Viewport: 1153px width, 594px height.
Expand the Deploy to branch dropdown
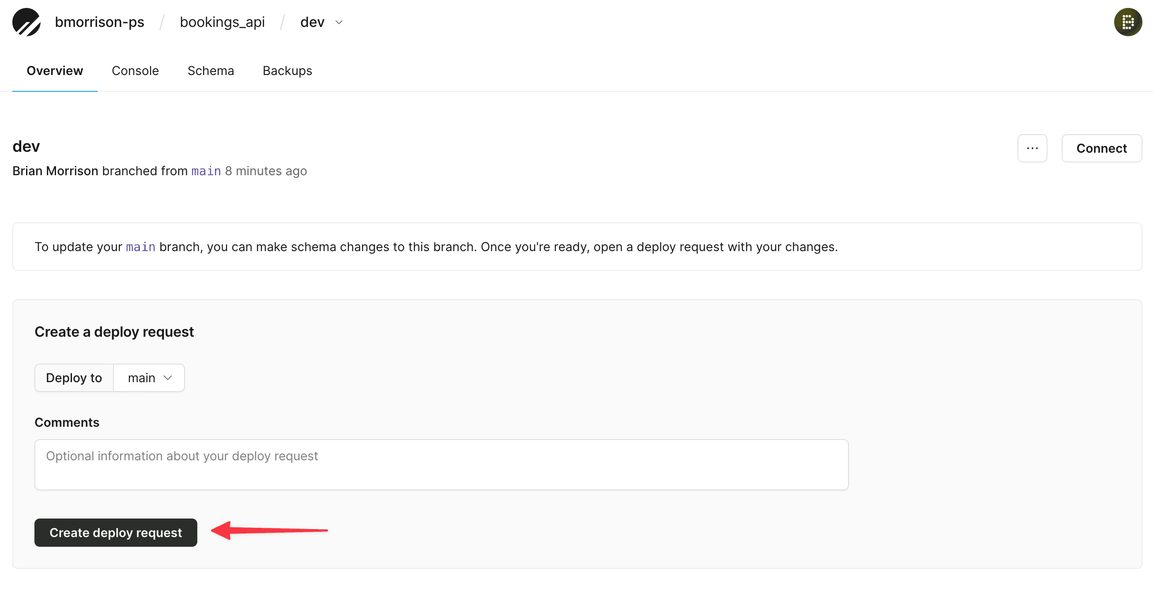pos(149,377)
